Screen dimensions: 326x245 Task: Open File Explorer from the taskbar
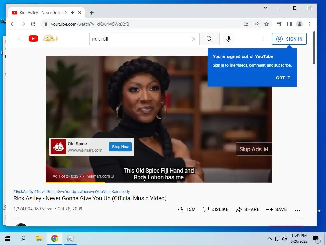click(x=39, y=239)
